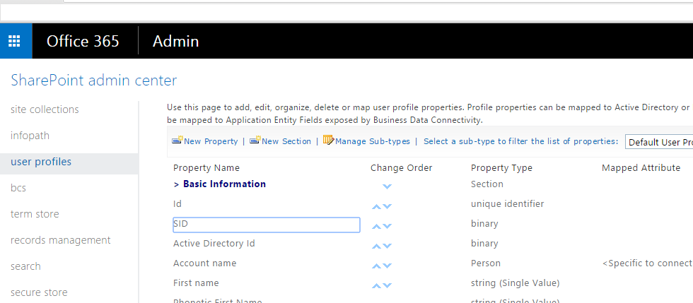
Task: Click the Change Order column header
Action: [402, 168]
